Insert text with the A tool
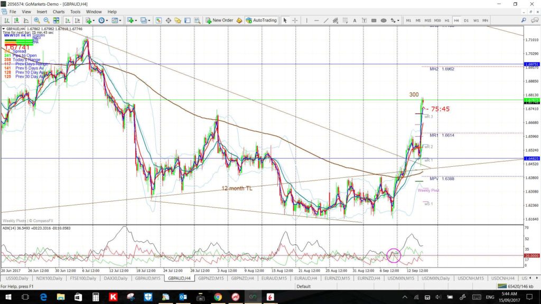Screen dimensions: 541x304 (x=355, y=21)
